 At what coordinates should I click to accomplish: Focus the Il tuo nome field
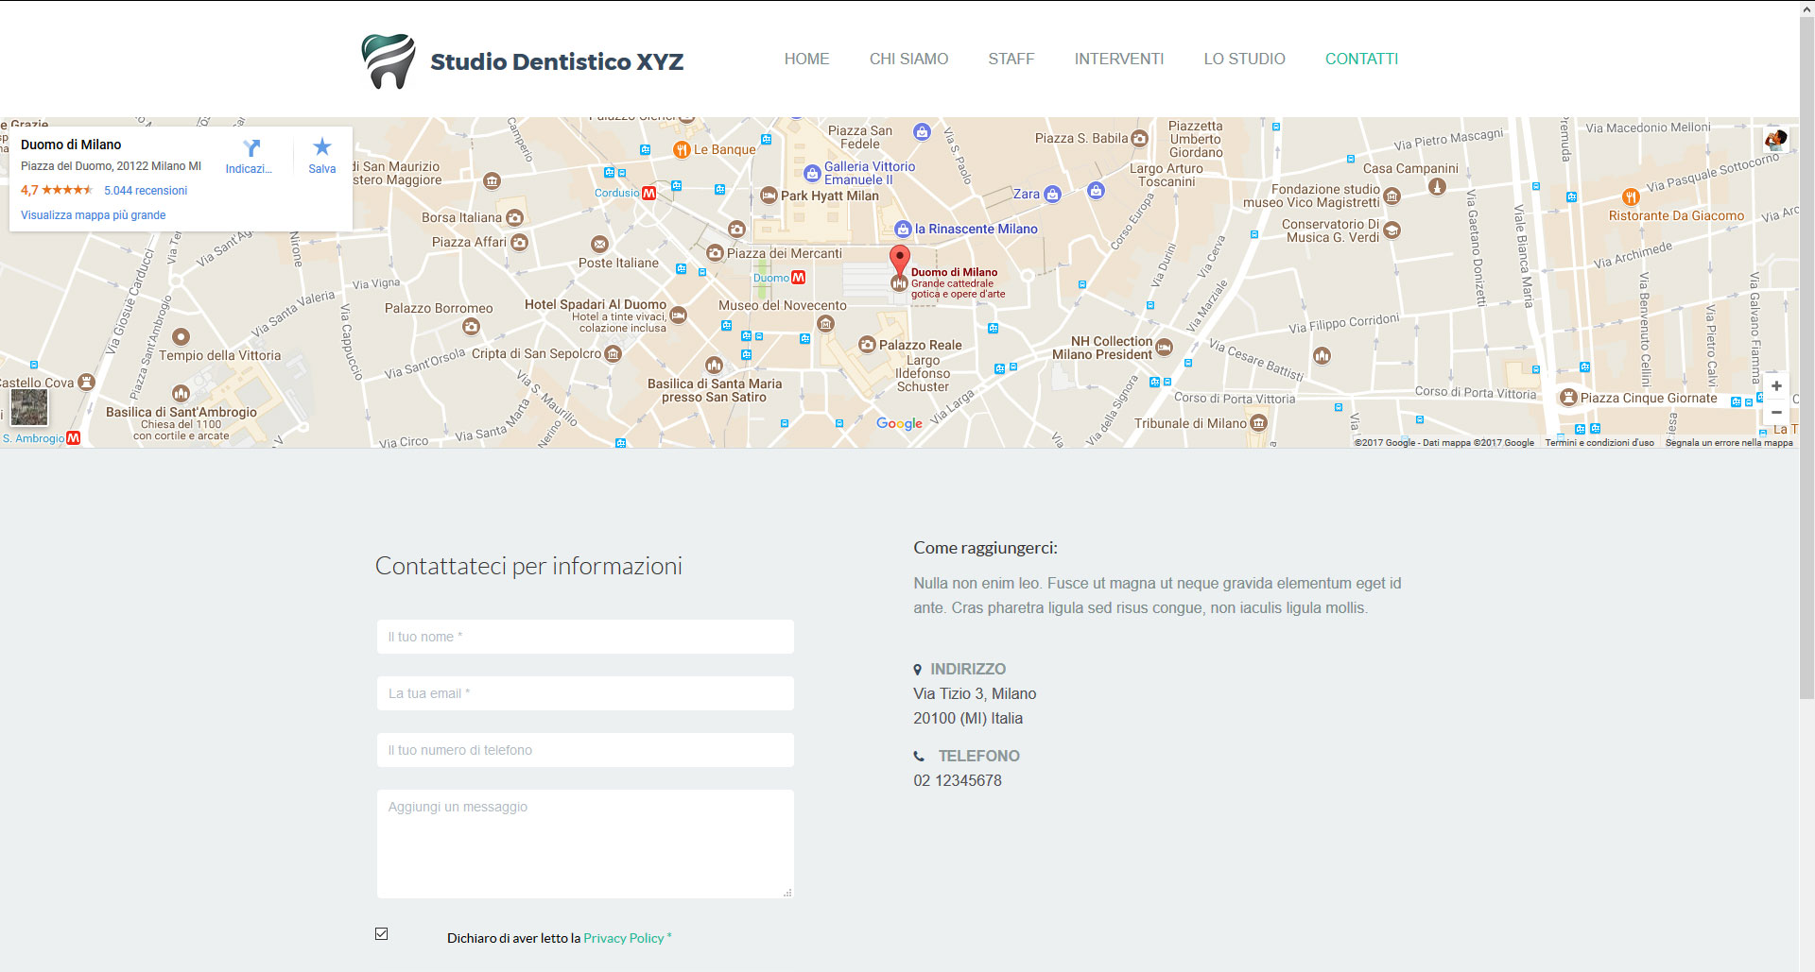pos(585,637)
